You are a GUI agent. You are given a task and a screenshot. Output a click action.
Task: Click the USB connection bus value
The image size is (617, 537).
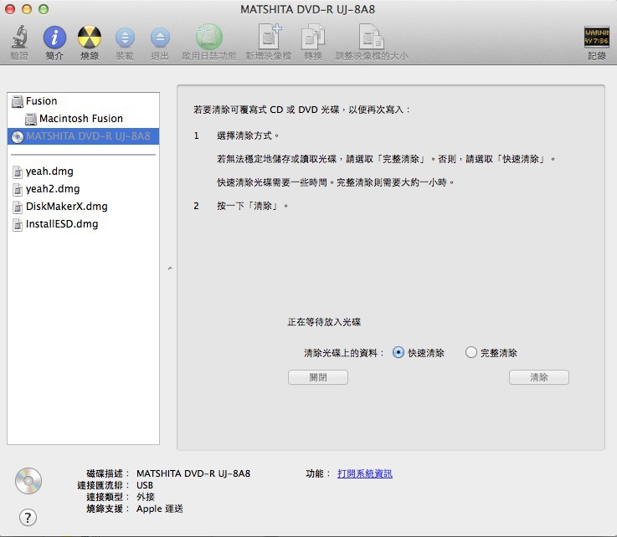[145, 485]
